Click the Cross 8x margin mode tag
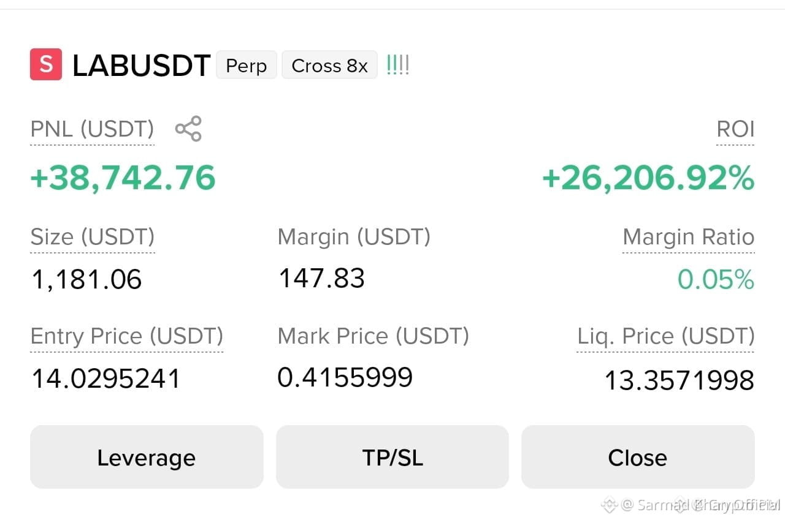Viewport: 785px width, 520px height. tap(329, 65)
